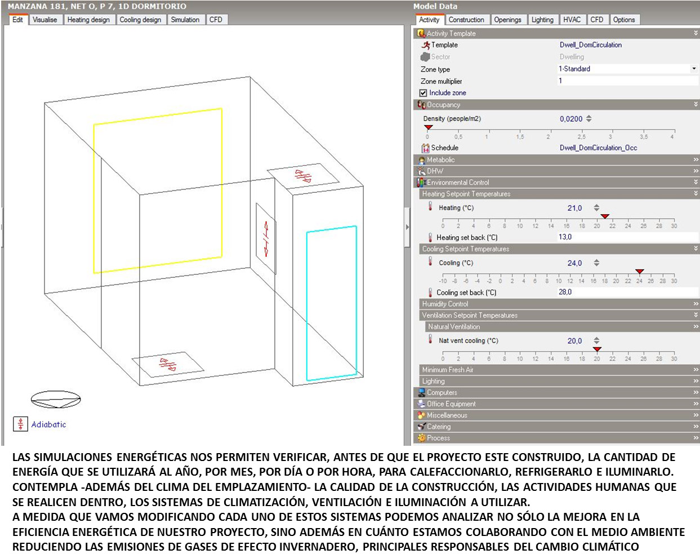Switch to the Visualise tab
The height and width of the screenshot is (554, 700).
pos(44,20)
